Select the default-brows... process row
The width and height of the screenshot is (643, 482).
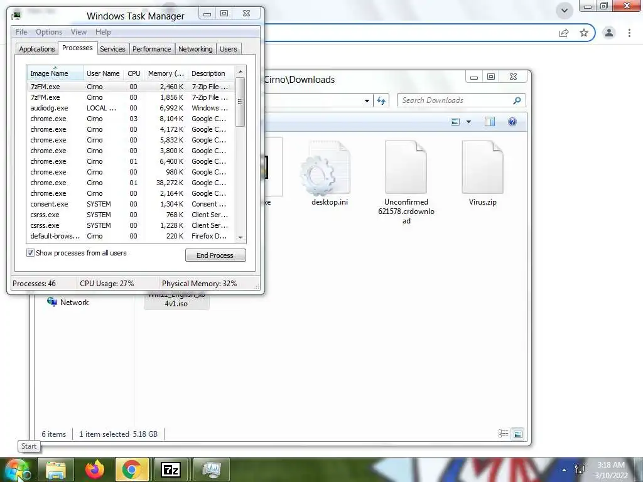click(x=131, y=236)
